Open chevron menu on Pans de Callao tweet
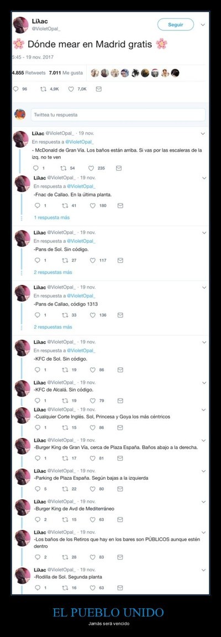The image size is (221, 637). (204, 287)
